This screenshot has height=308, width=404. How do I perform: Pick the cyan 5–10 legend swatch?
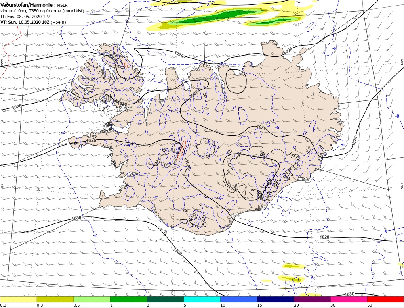point(202,299)
